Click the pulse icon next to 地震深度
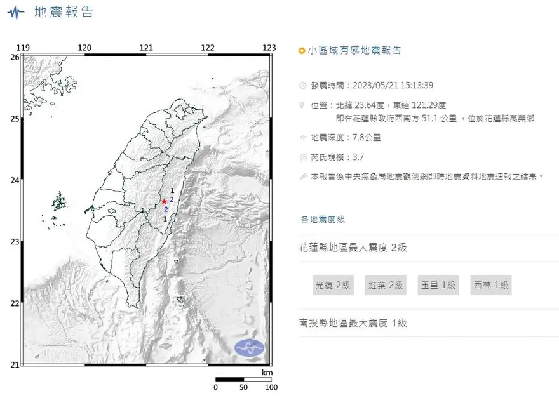Image resolution: width=559 pixels, height=398 pixels. (x=302, y=138)
